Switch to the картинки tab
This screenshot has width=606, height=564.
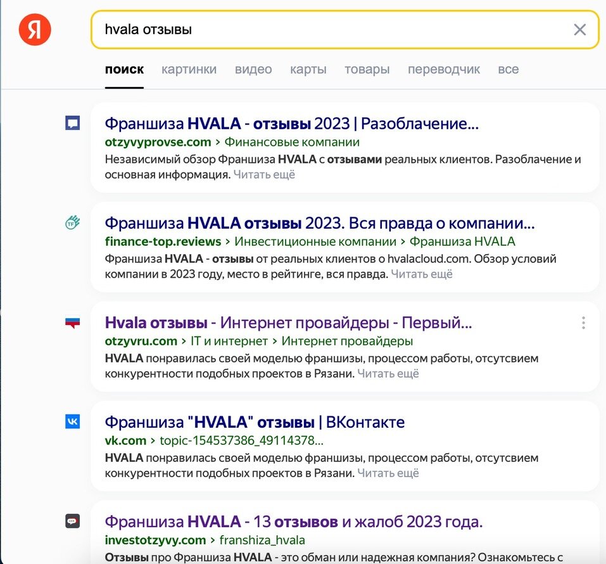(x=189, y=69)
